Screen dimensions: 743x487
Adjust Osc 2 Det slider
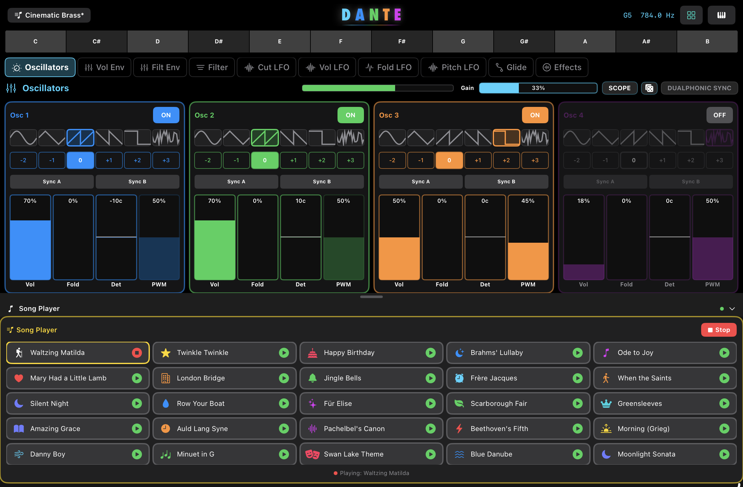click(301, 237)
